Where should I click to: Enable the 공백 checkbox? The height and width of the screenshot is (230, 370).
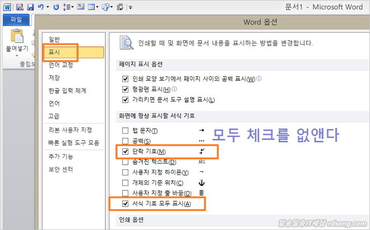click(x=125, y=141)
